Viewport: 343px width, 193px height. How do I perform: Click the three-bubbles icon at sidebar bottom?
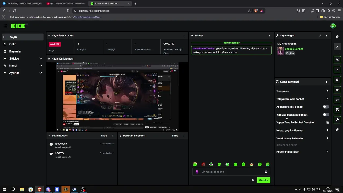click(x=337, y=130)
